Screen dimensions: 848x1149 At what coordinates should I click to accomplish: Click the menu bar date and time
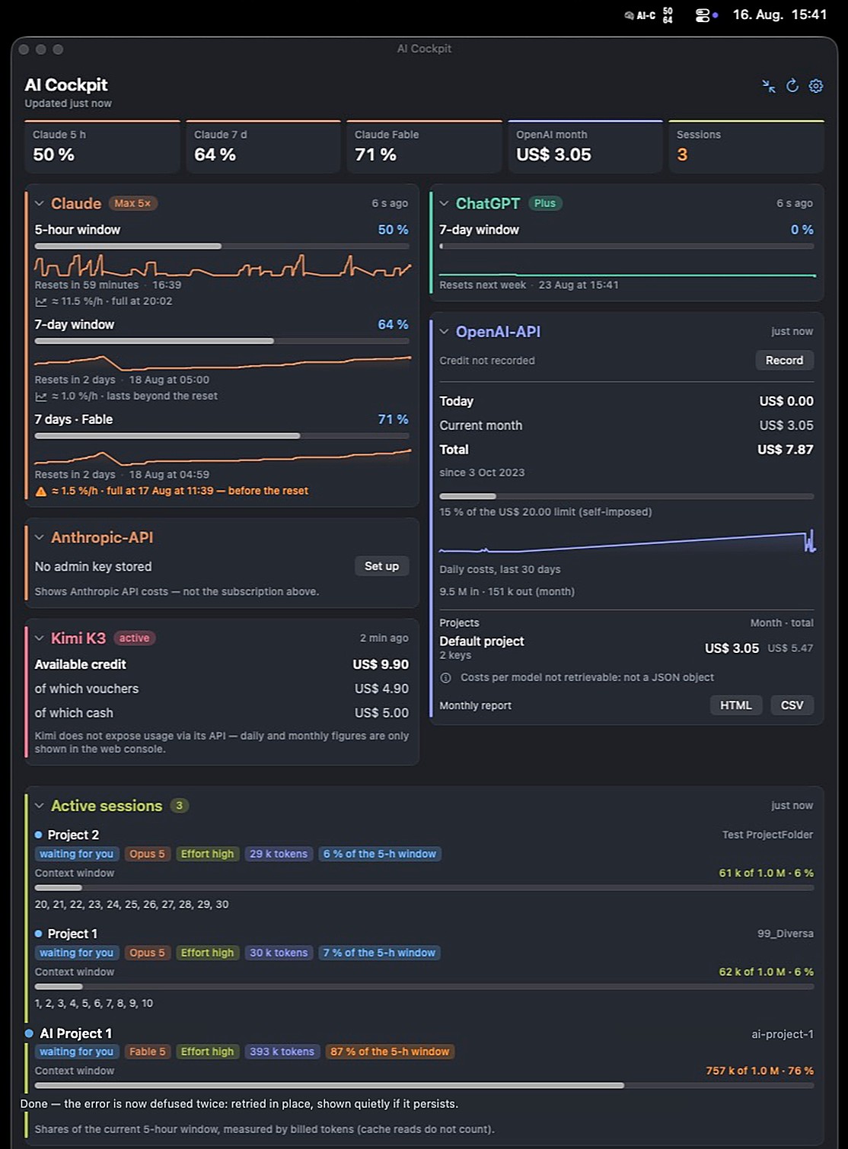point(779,14)
